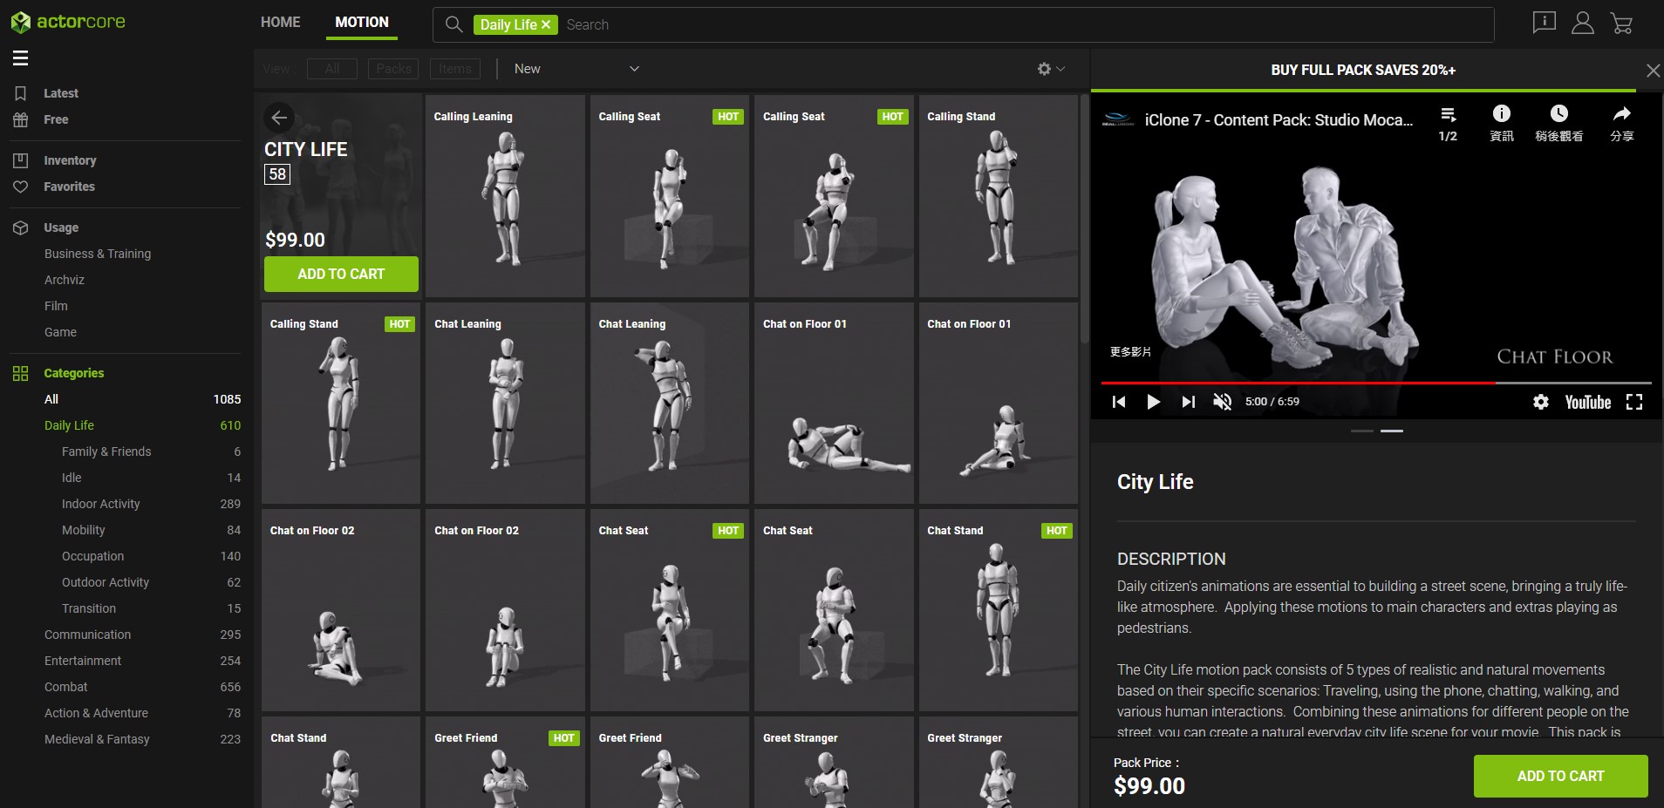Unmute the video sound
1664x808 pixels.
1222,402
